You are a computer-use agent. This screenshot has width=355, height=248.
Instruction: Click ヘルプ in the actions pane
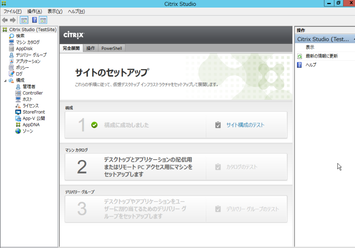pyautogui.click(x=311, y=65)
